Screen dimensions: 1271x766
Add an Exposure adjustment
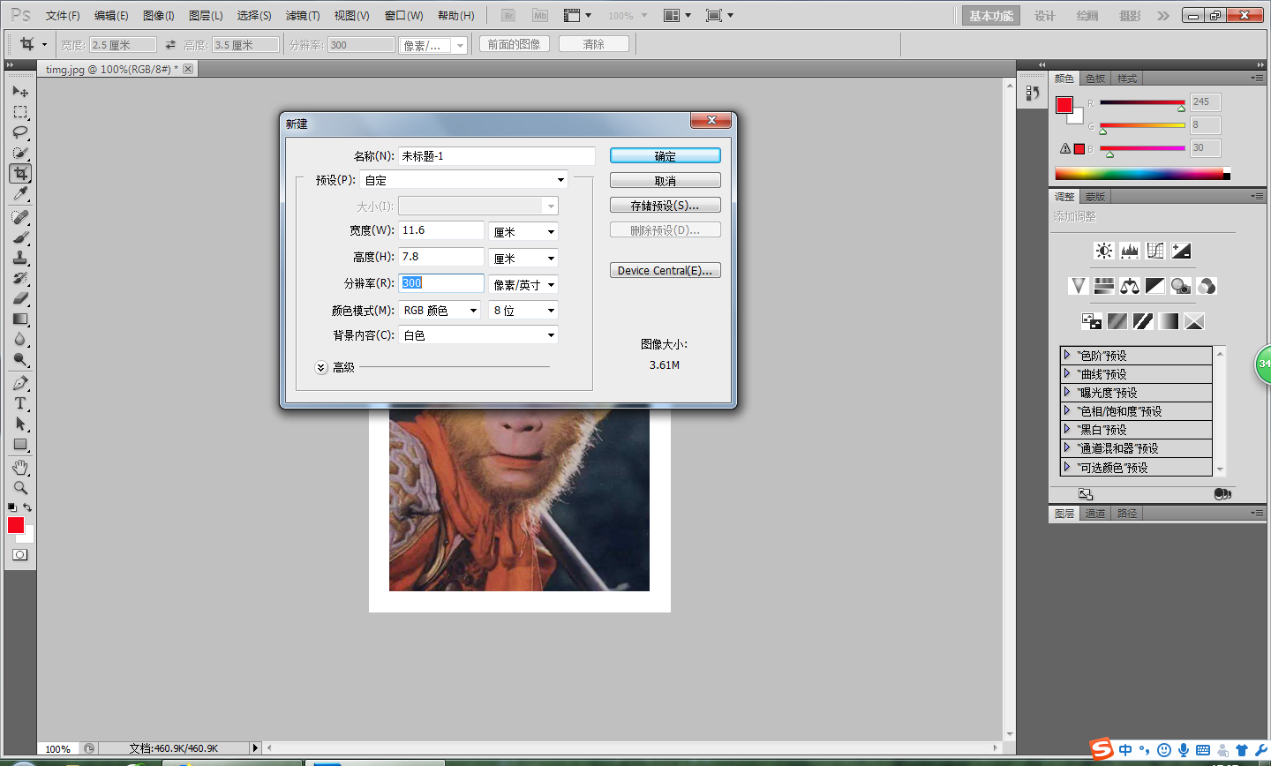1181,251
